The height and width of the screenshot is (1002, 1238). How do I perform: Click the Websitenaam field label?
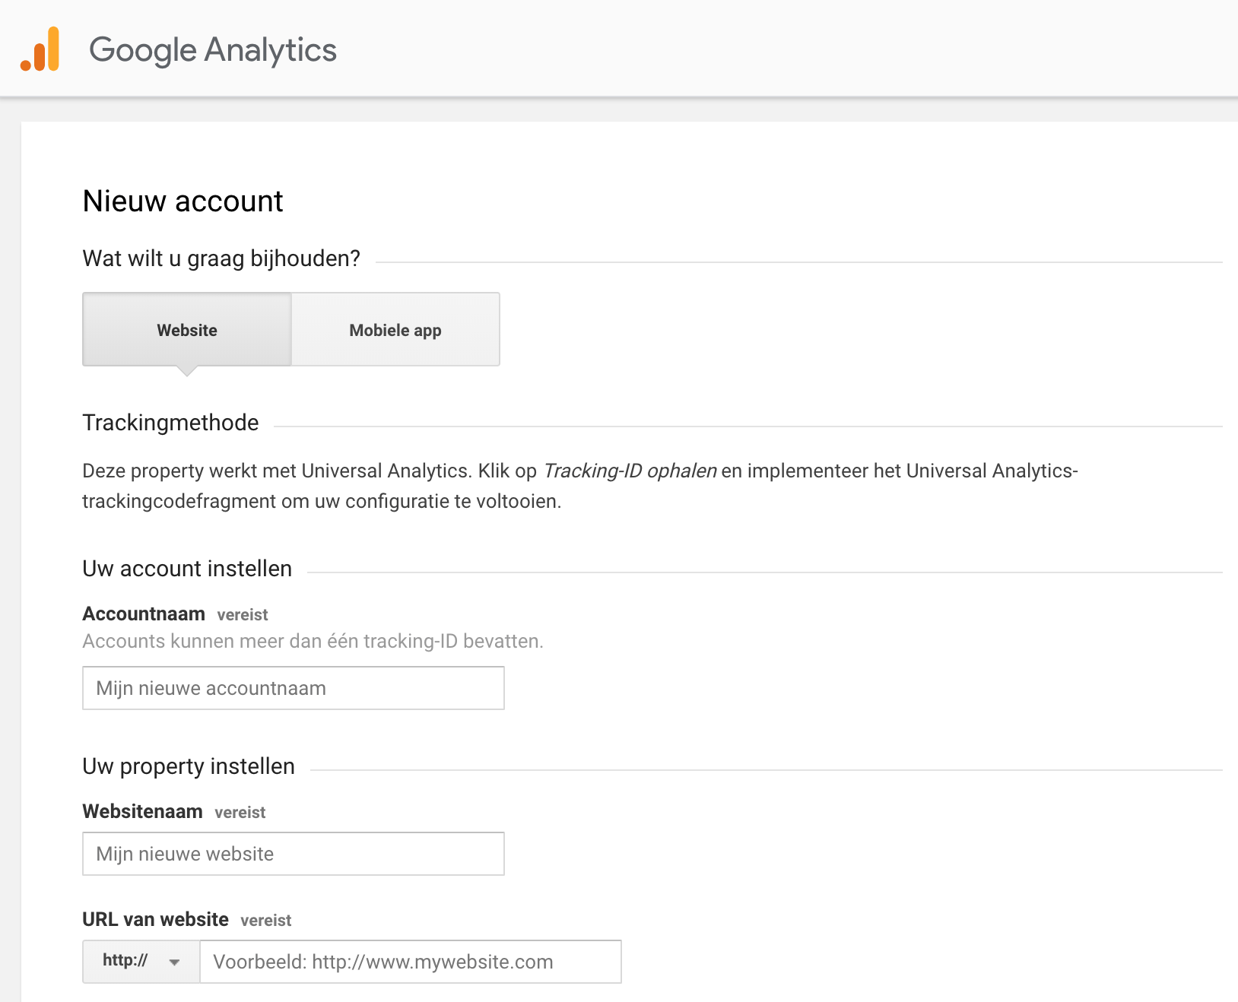tap(142, 811)
